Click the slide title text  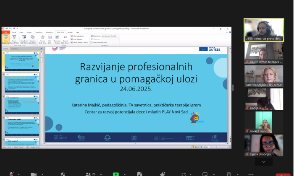click(136, 72)
